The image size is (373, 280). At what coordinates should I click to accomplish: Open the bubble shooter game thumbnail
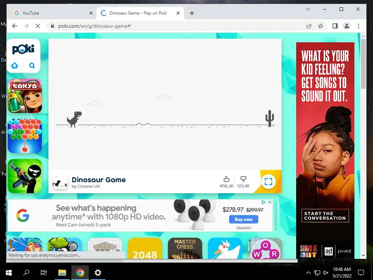coord(25,136)
